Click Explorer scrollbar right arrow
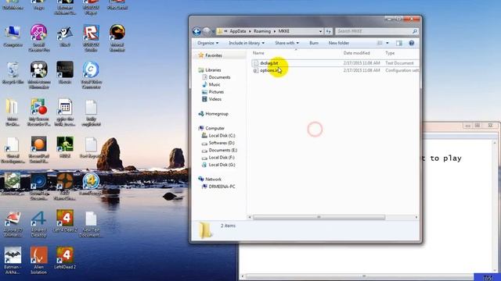501x281 pixels. 416,217
